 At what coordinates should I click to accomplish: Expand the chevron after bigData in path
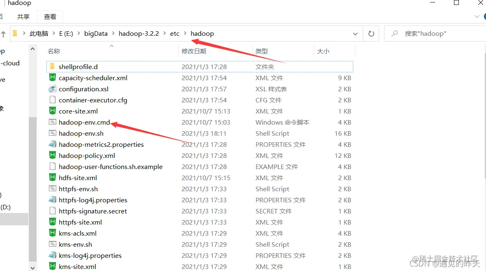pos(113,33)
